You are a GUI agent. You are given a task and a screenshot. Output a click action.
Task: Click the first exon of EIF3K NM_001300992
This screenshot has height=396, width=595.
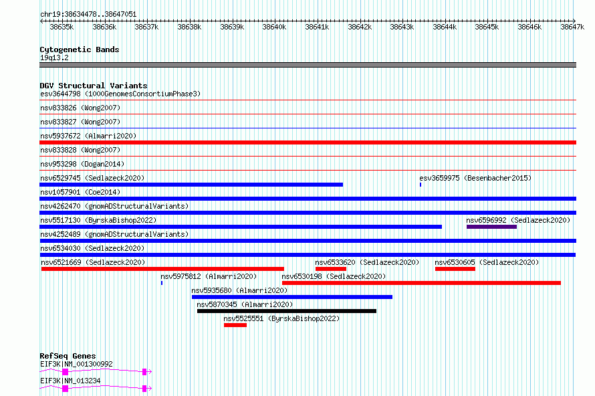click(66, 372)
